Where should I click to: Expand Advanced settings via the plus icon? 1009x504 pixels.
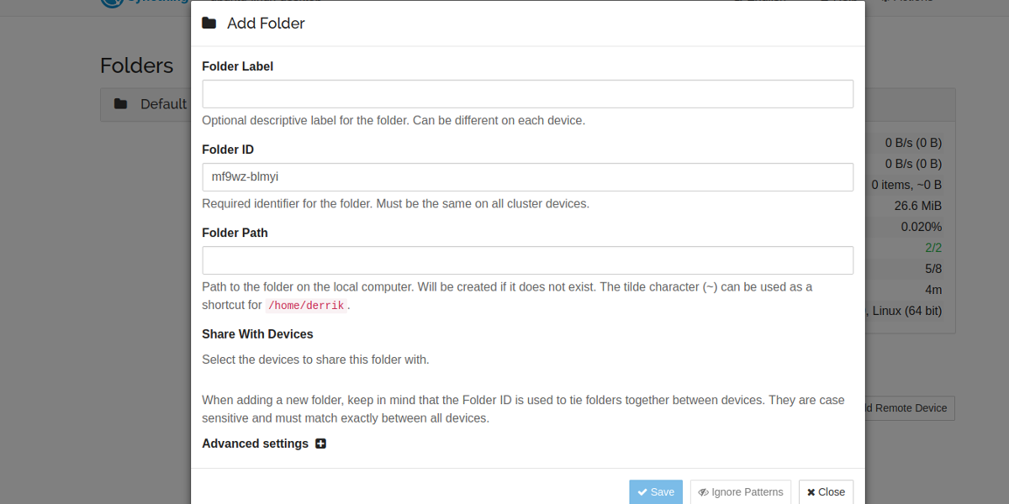[320, 444]
